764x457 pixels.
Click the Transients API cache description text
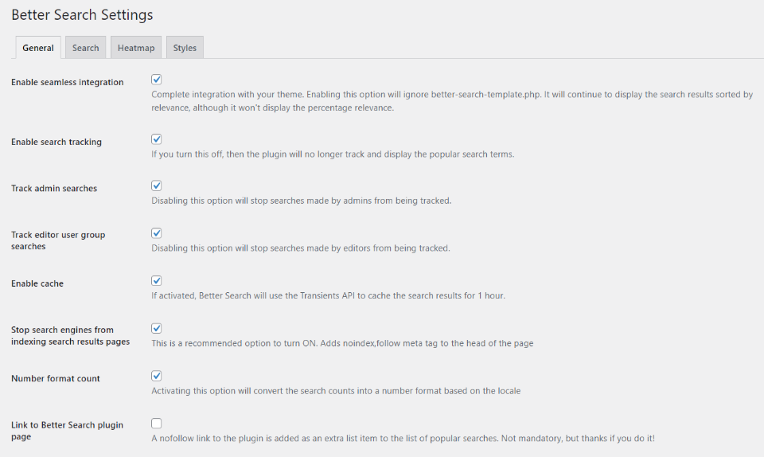coord(328,295)
